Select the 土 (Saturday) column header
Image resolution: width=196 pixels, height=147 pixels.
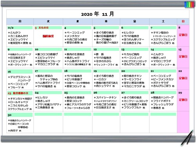point(163,22)
